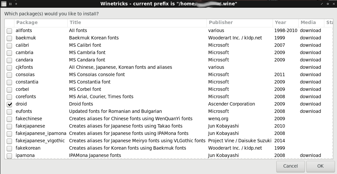Click 'Project Vine / Daisuke Suzuki' publisher
This screenshot has height=174, width=337.
point(240,141)
